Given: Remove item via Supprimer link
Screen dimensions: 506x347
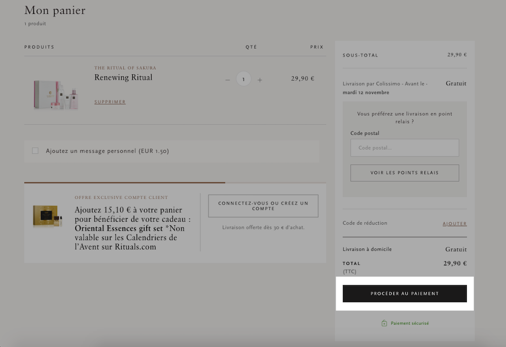Looking at the screenshot, I should click(x=110, y=102).
